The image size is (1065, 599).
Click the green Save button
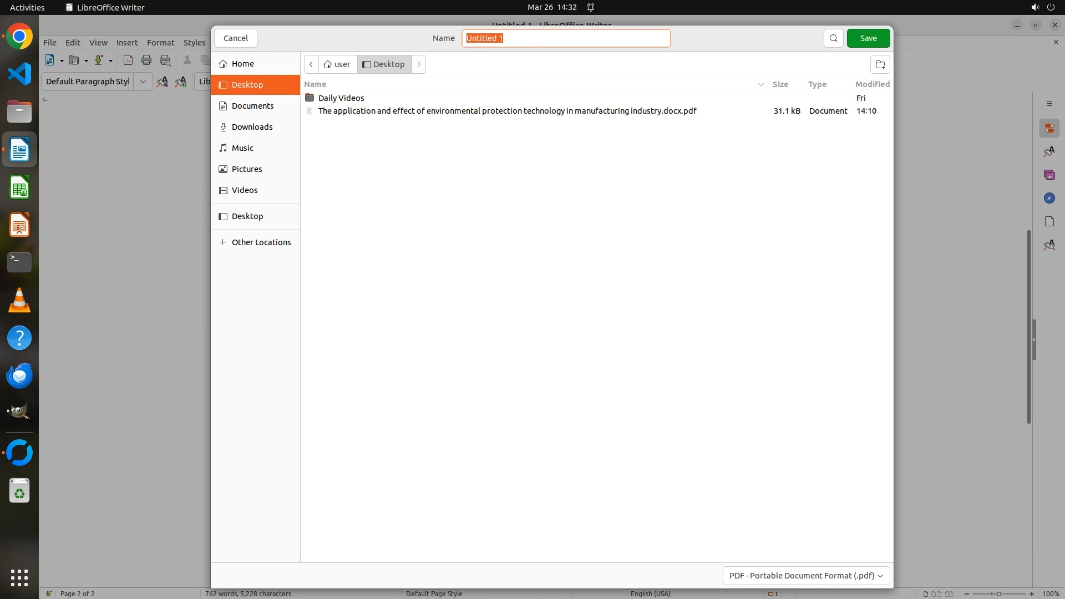pyautogui.click(x=868, y=38)
